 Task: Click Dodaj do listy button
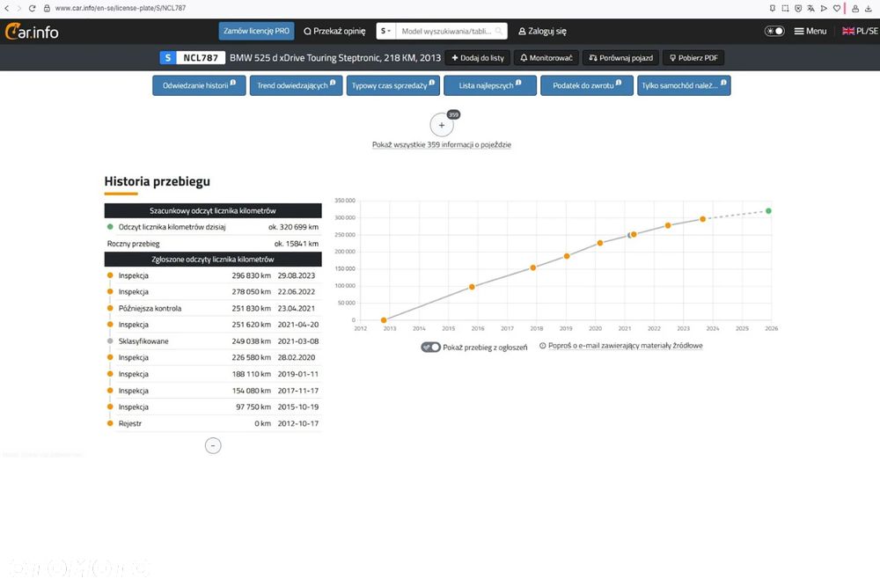click(x=478, y=58)
